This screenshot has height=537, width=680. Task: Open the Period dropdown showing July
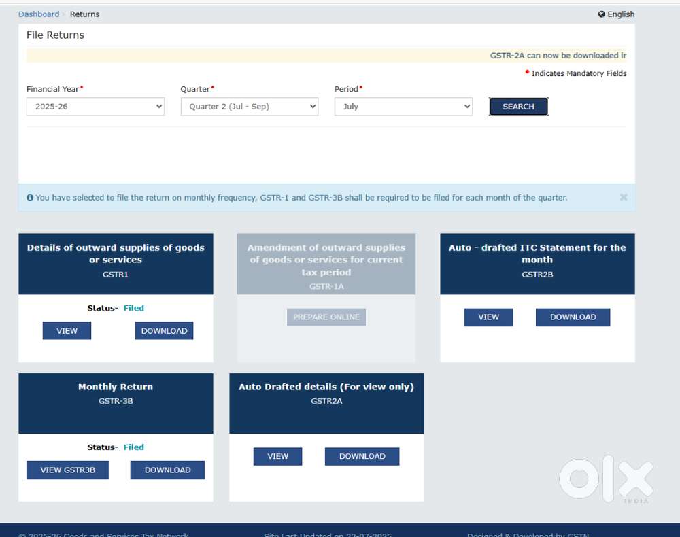[403, 107]
